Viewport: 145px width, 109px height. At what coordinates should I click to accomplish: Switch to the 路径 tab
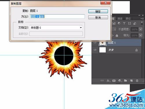click(128, 19)
